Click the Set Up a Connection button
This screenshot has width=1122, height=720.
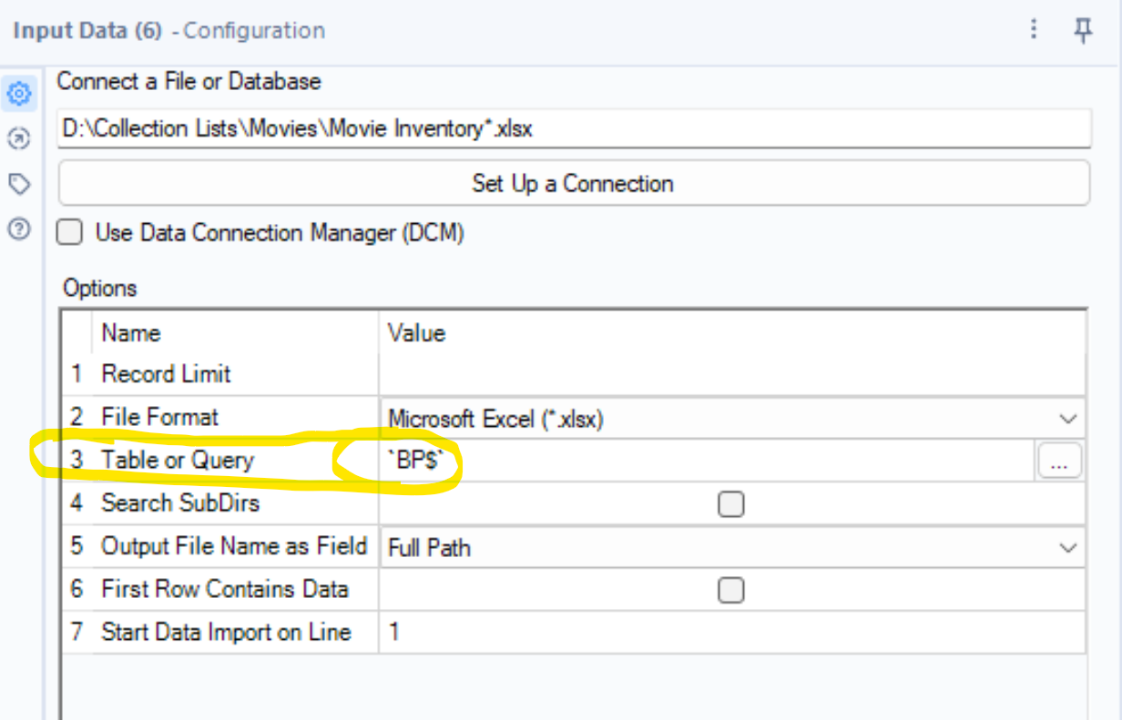point(572,183)
